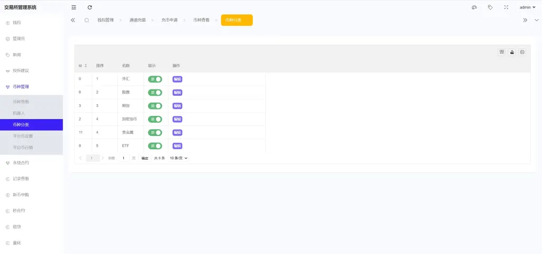Go to the home tab icon
The width and height of the screenshot is (542, 254).
pos(86,20)
